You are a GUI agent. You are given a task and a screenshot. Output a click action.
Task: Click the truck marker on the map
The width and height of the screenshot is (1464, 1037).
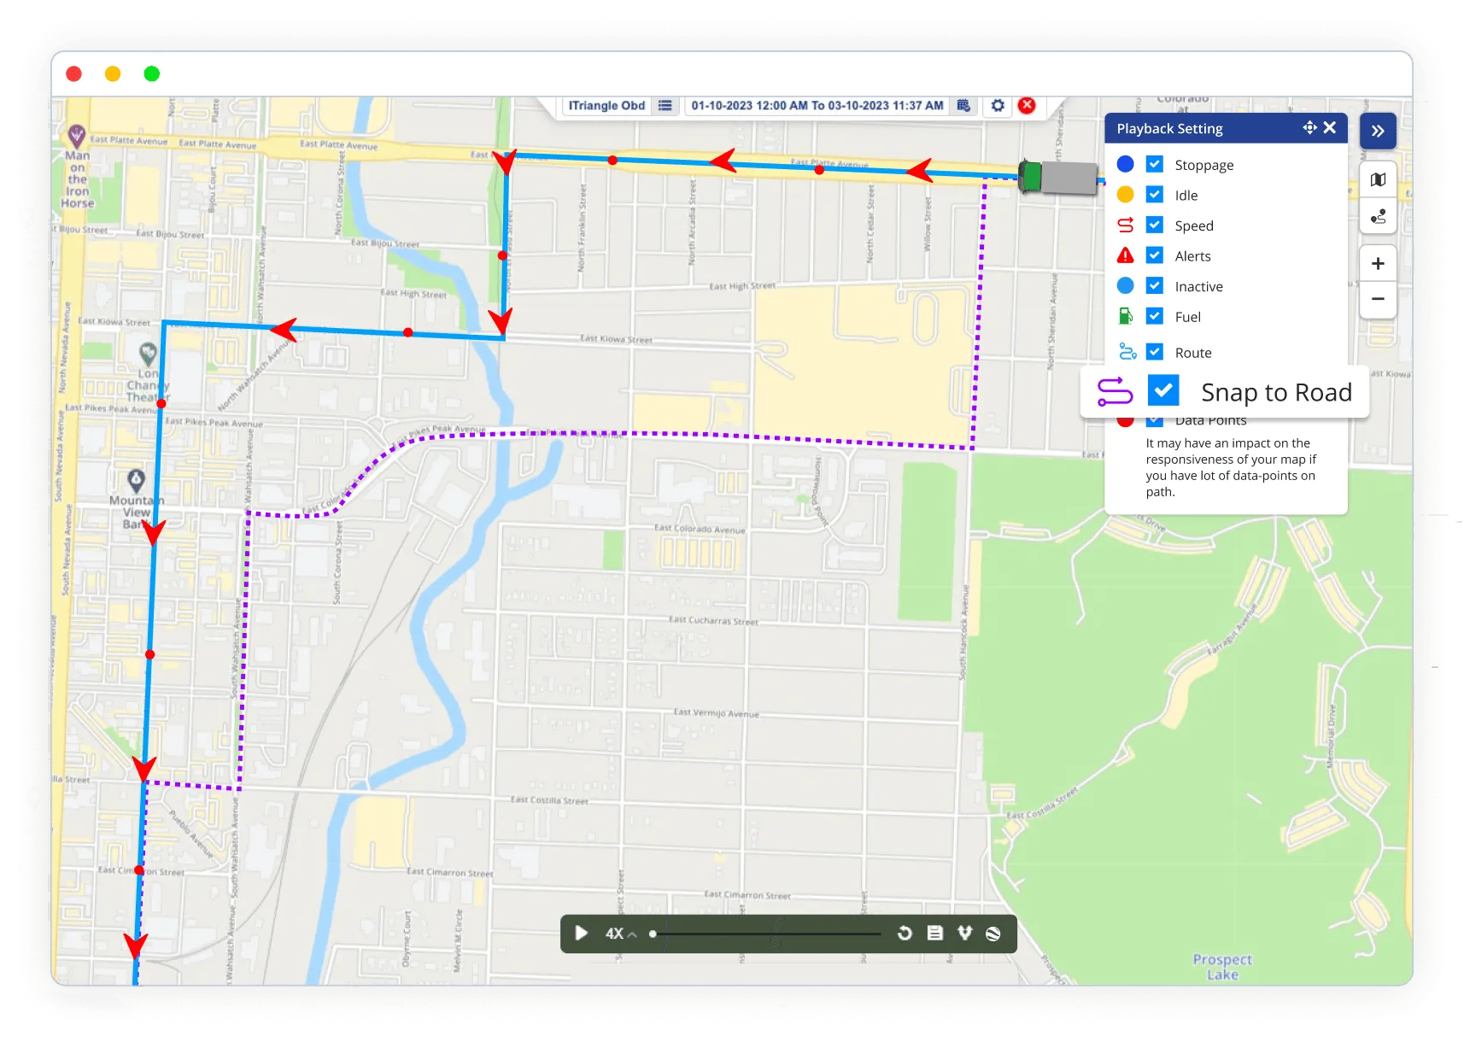(x=1059, y=177)
